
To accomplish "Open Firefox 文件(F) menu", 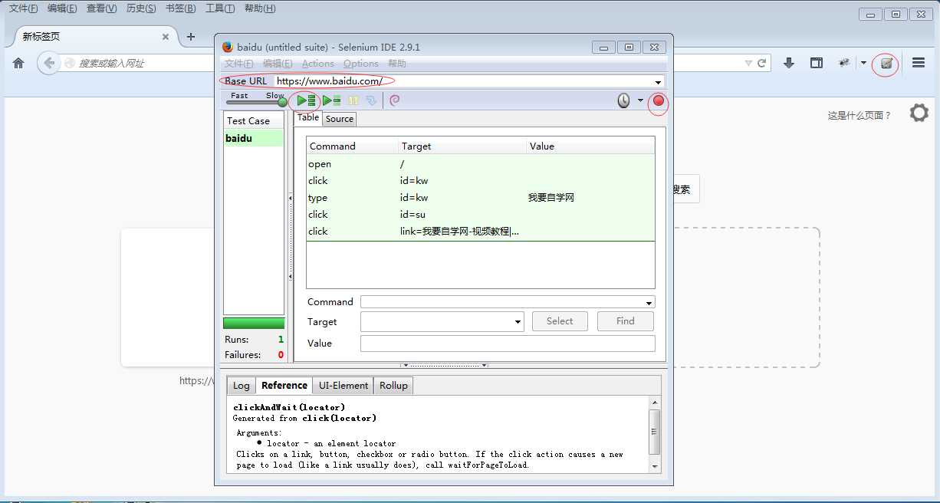I will [x=24, y=8].
